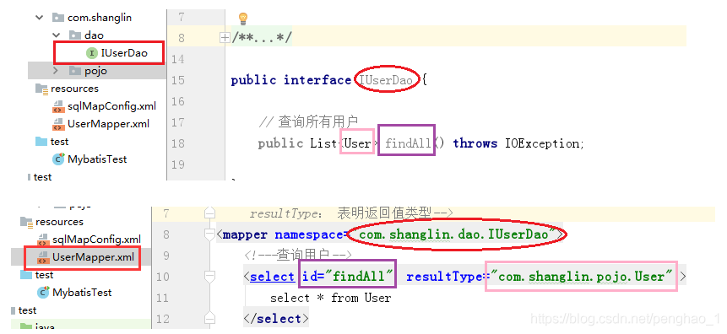Click line number 11 in the XML editor gutter

click(163, 298)
